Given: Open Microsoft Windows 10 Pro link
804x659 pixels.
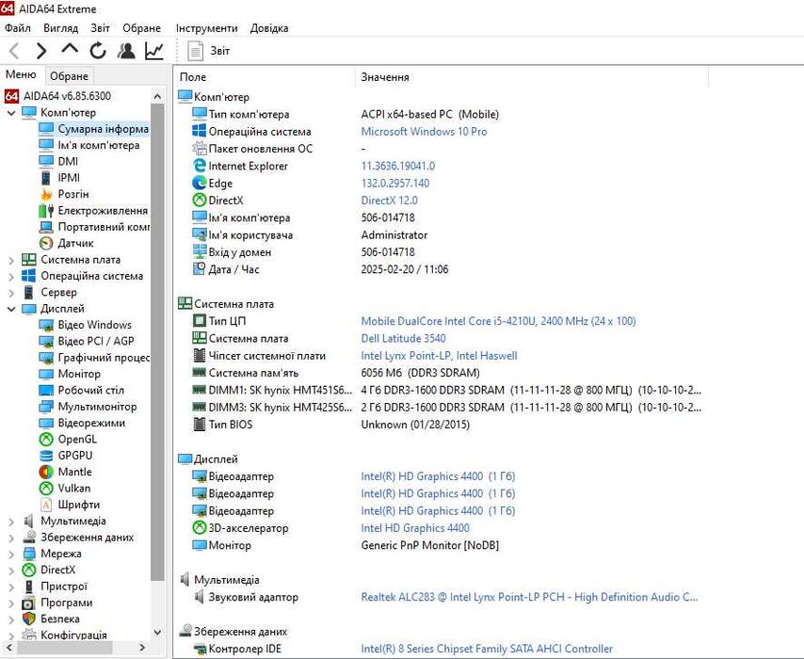Looking at the screenshot, I should pyautogui.click(x=424, y=131).
